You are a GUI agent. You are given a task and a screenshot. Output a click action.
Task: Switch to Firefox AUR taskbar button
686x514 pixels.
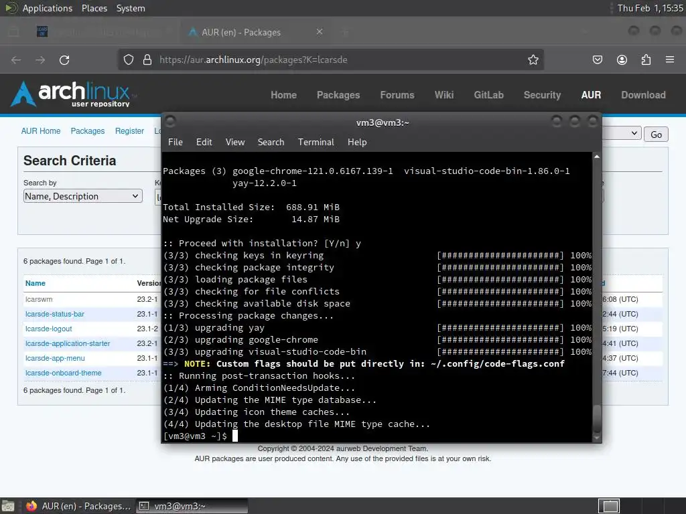tap(78, 506)
